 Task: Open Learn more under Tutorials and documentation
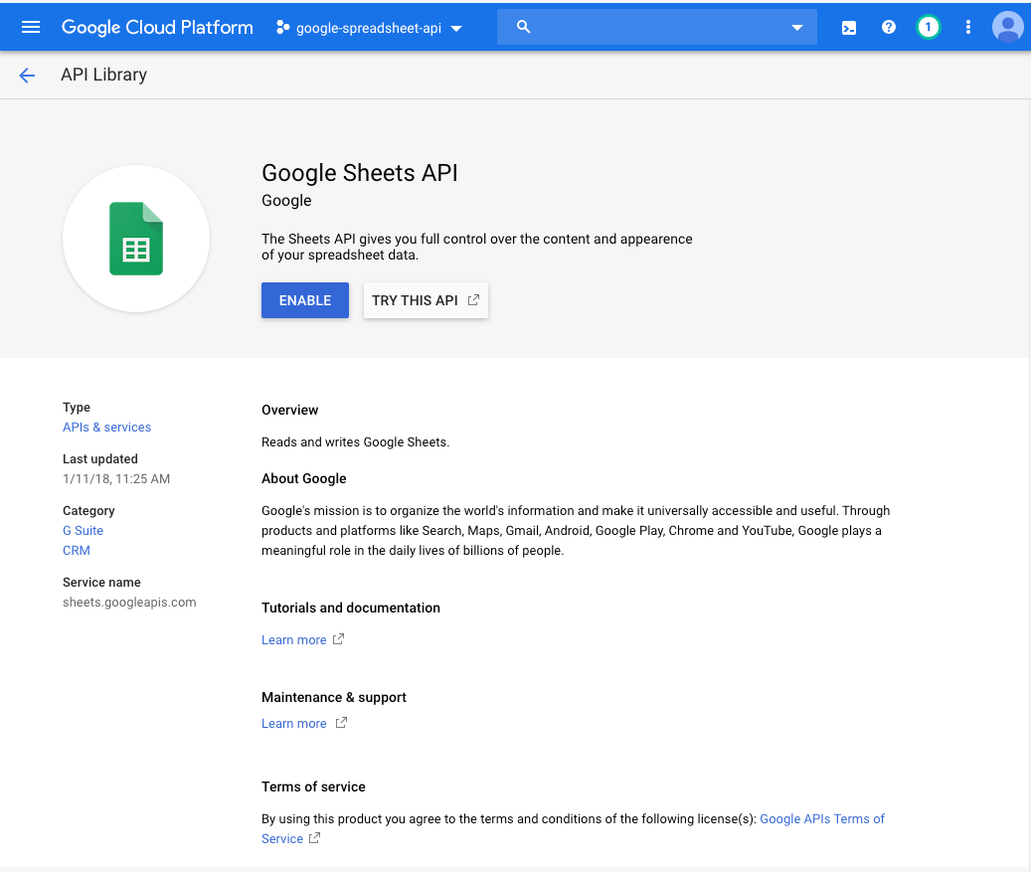click(x=294, y=640)
